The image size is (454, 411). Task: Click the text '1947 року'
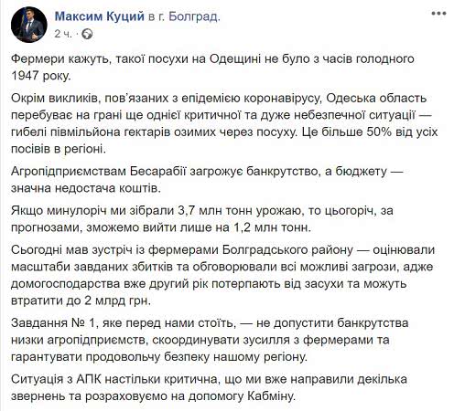pyautogui.click(x=40, y=76)
